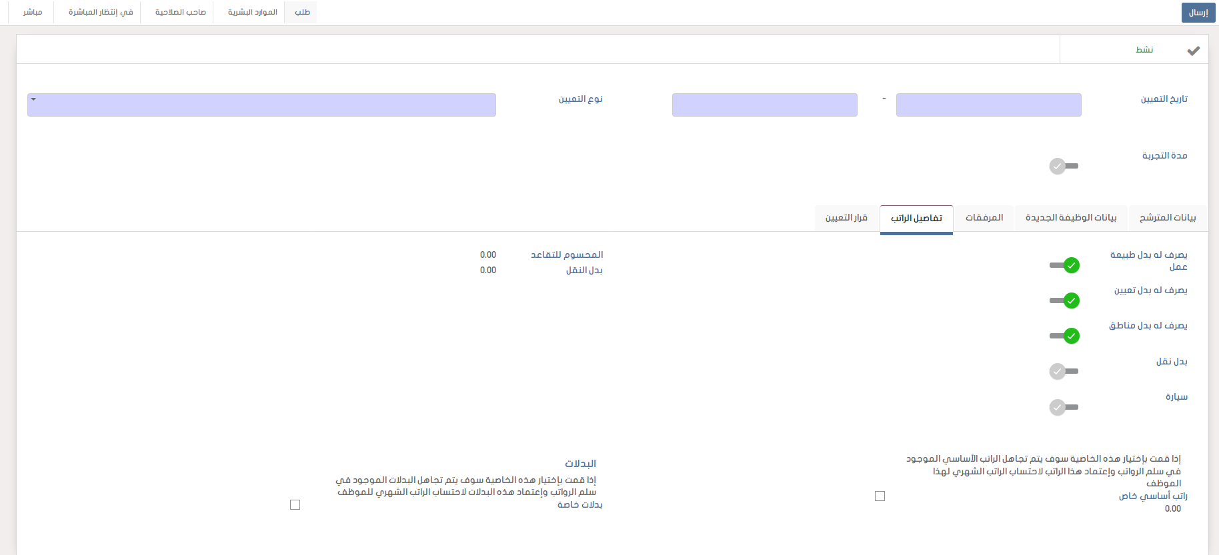Click the تاريخ التعيين start date field

pos(988,105)
